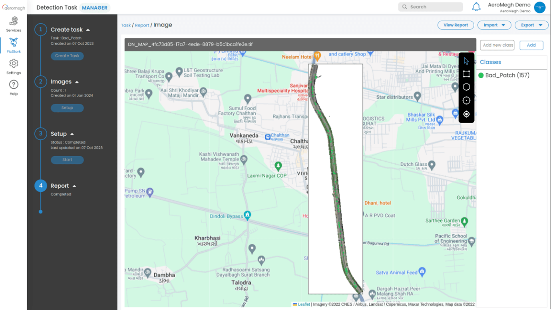
Task: Open the Export dropdown
Action: coord(531,25)
